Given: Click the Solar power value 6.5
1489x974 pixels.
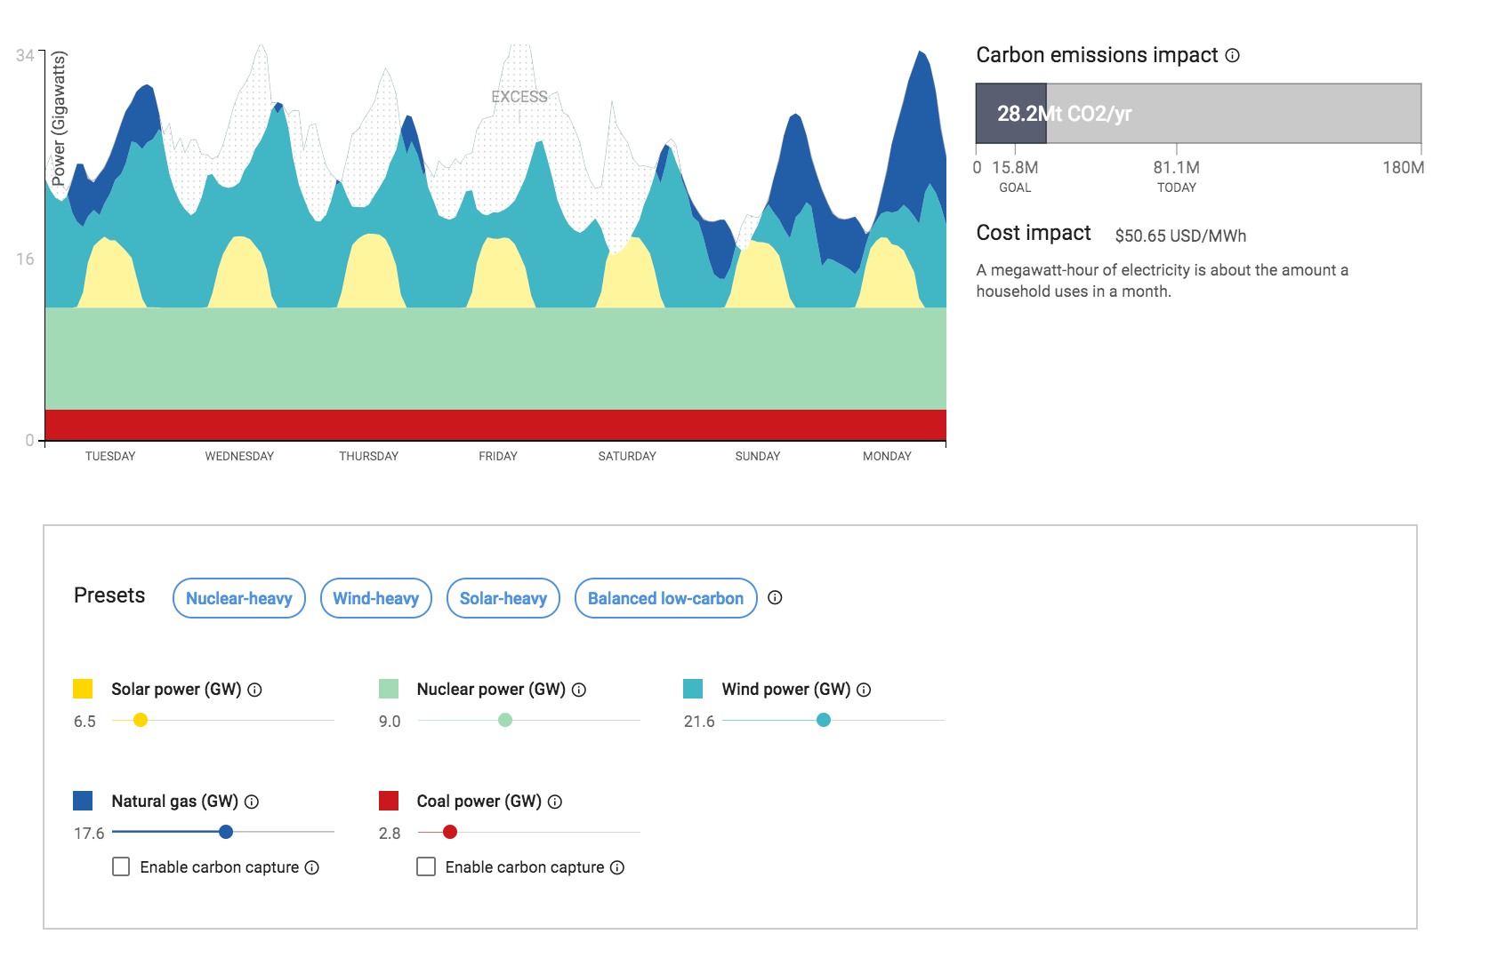Looking at the screenshot, I should point(85,722).
